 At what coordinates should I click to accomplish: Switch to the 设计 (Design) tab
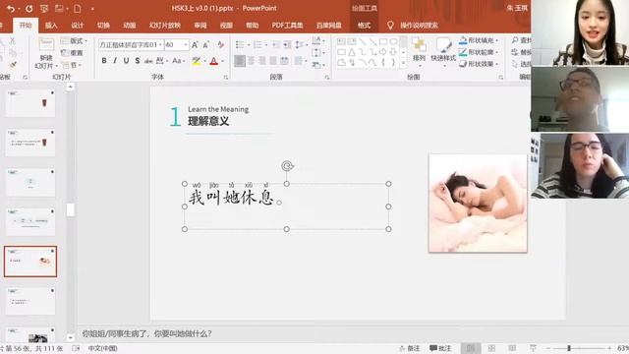[77, 25]
